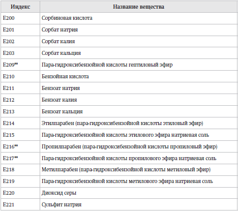238x211 pixels.
Task: Select the Пропилпарабен substance name cell
Action: point(138,147)
